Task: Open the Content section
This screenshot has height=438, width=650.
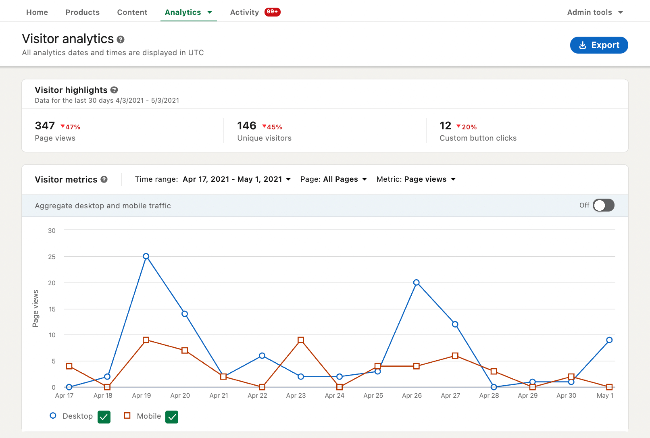Action: point(132,12)
